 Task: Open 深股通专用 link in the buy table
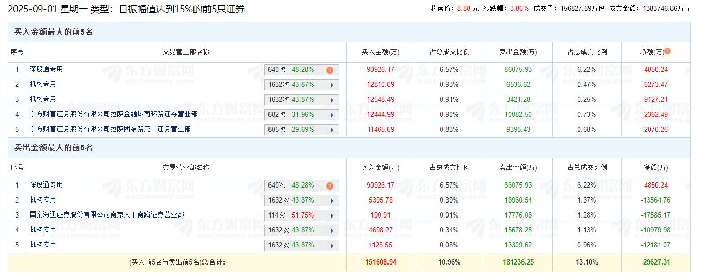(x=46, y=69)
